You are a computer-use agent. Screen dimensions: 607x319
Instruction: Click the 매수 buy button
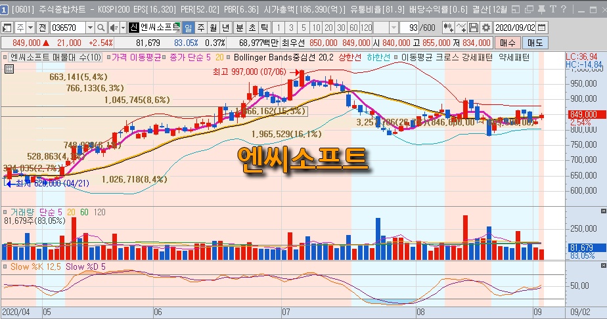[x=507, y=43]
